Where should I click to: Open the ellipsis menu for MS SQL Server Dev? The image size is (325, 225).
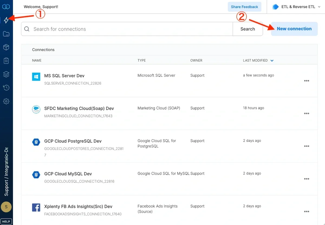[306, 81]
